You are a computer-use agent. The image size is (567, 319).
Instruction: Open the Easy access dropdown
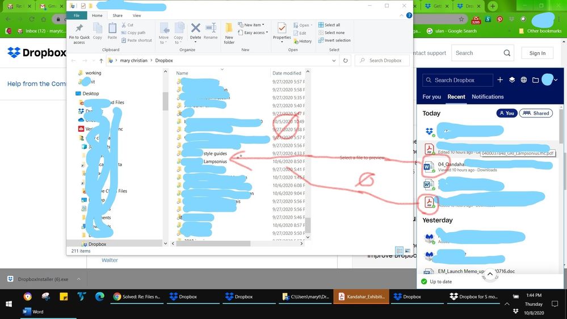coord(253,32)
